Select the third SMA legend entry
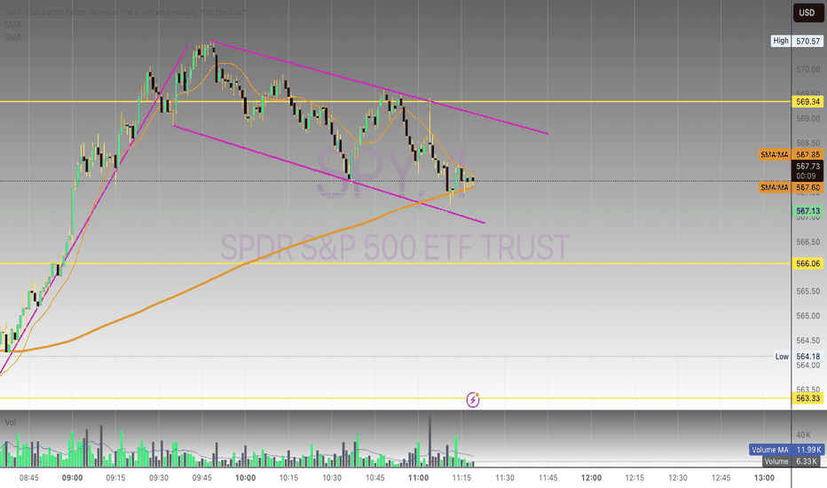Viewport: 827px width, 488px height. coord(13,37)
